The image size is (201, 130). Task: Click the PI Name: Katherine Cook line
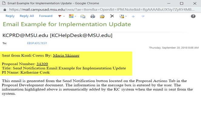[x=26, y=72]
